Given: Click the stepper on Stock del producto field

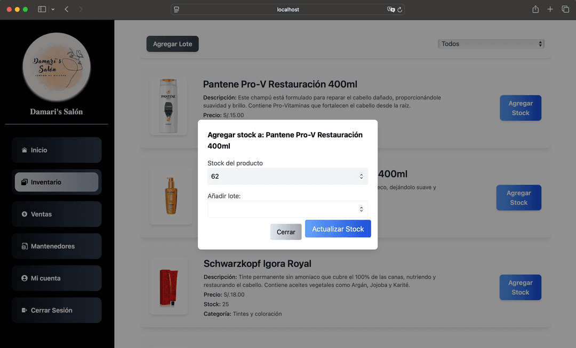Looking at the screenshot, I should pos(361,176).
